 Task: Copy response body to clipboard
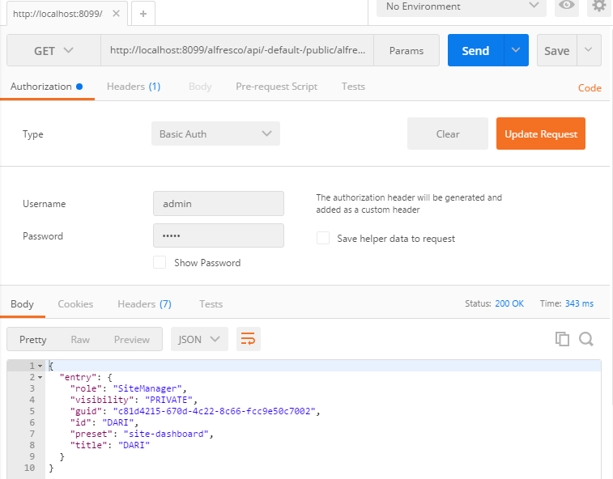[x=562, y=339]
